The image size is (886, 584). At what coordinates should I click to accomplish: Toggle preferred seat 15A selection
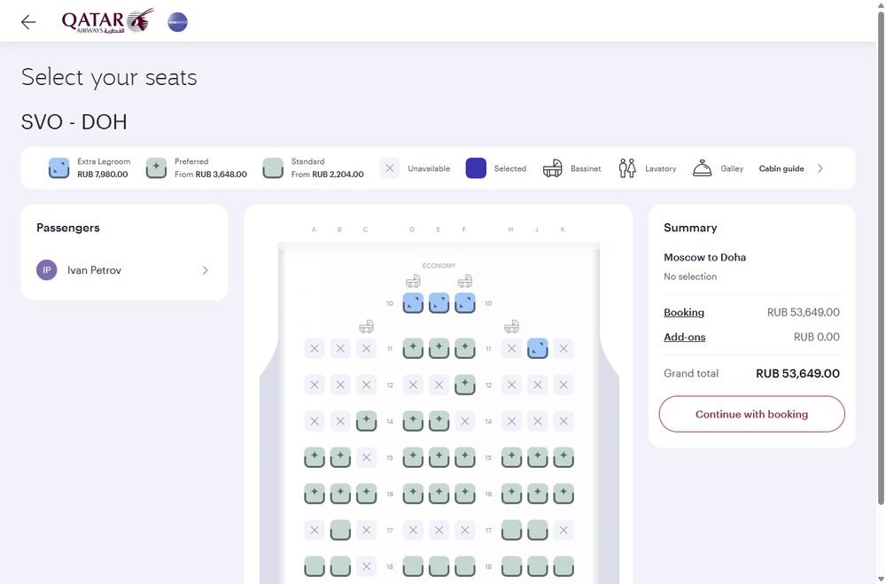tap(315, 457)
